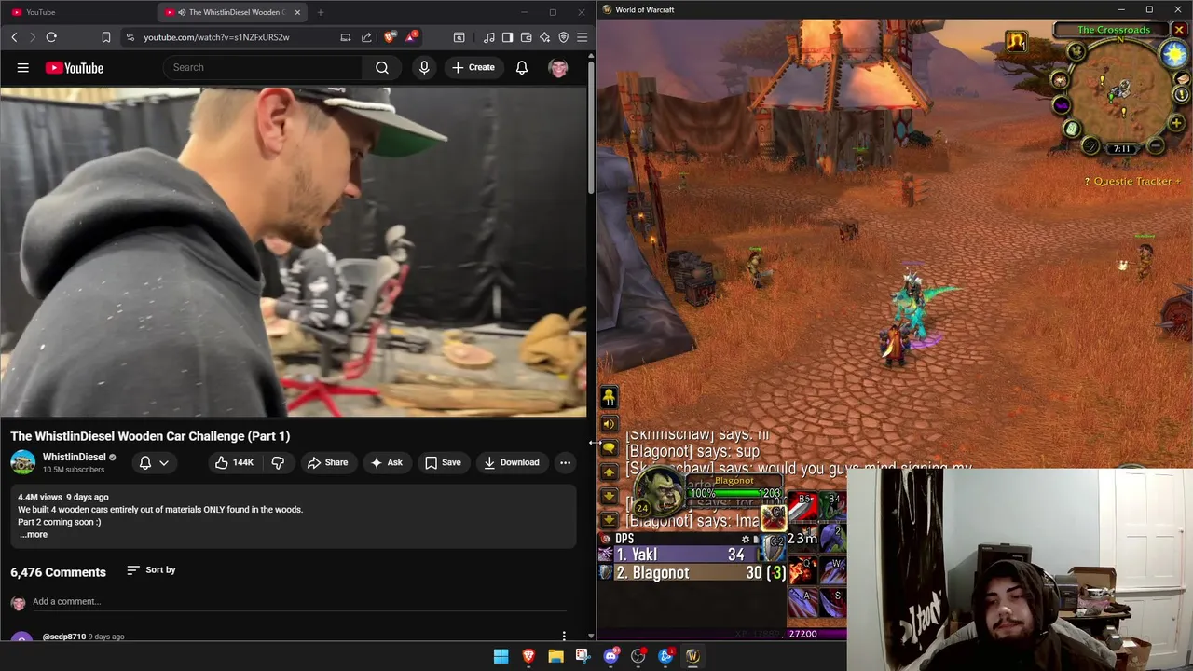
Task: Open the WoW chat menu speech bubble button
Action: 609,448
